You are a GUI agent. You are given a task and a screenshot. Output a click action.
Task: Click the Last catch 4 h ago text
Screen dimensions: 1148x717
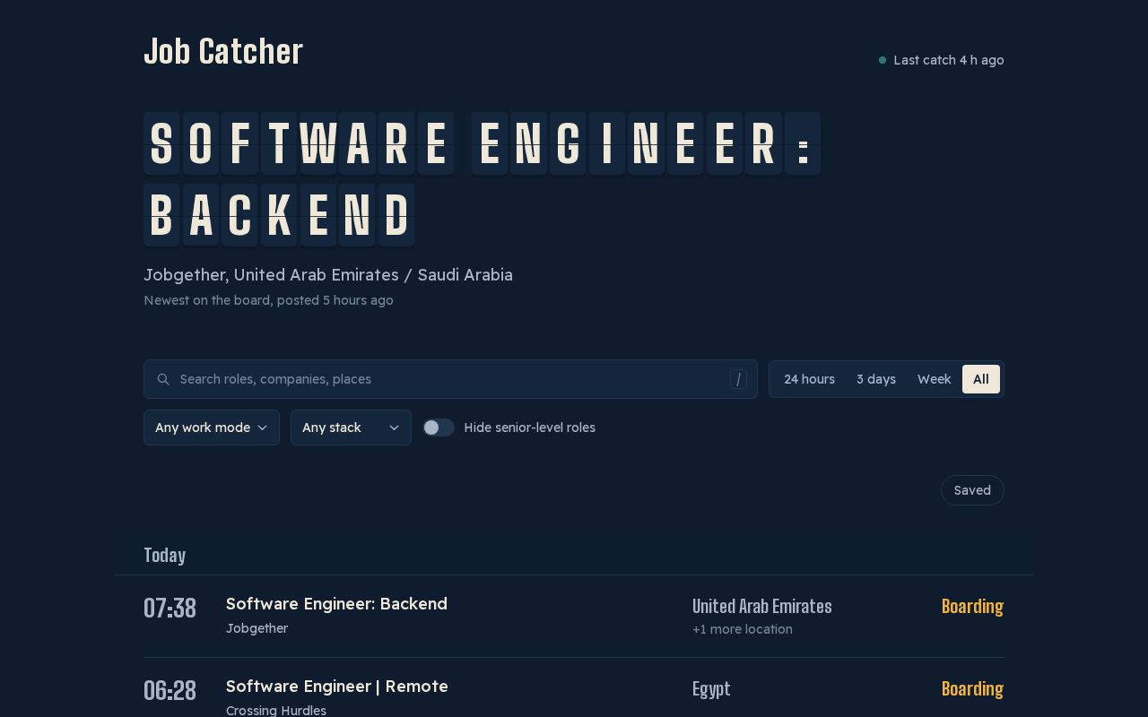949,60
